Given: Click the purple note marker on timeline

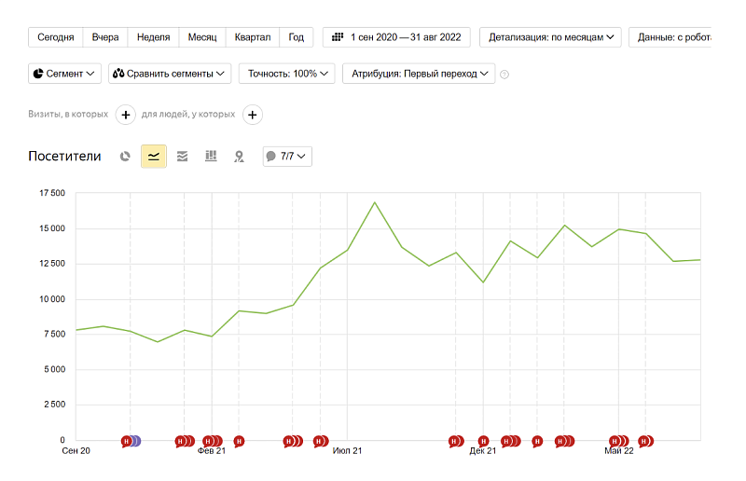Looking at the screenshot, I should [135, 441].
